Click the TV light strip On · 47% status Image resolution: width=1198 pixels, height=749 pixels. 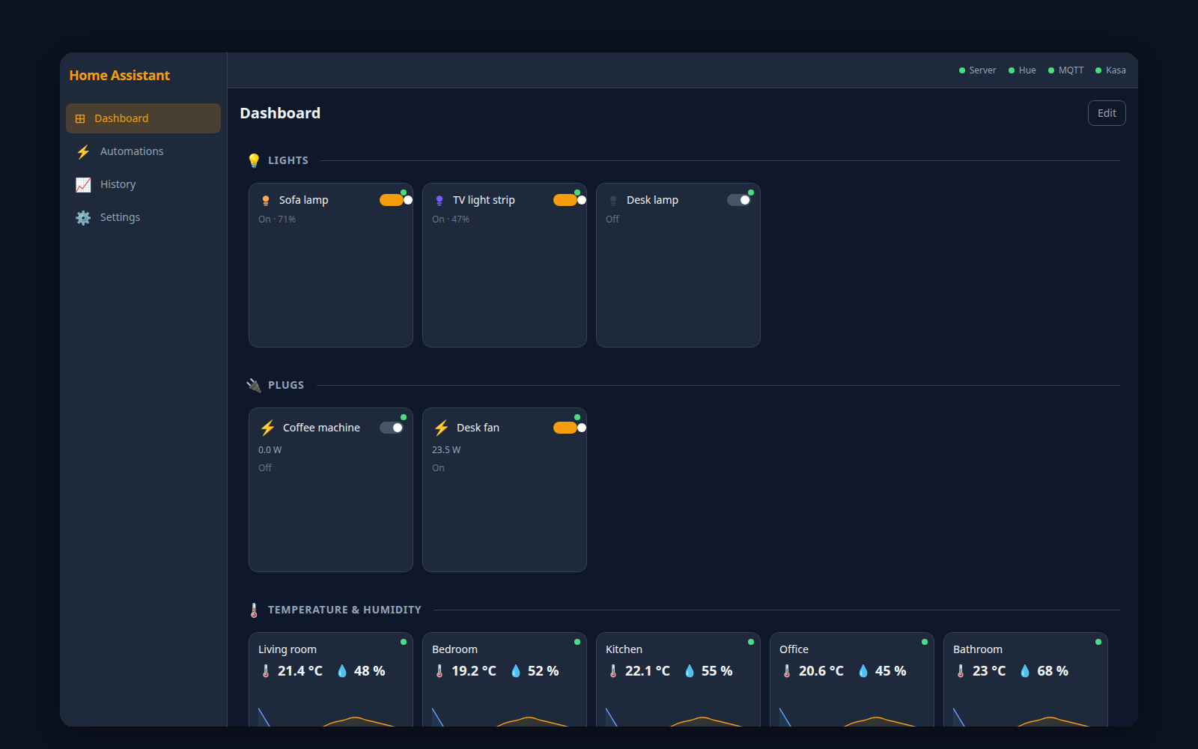coord(451,219)
